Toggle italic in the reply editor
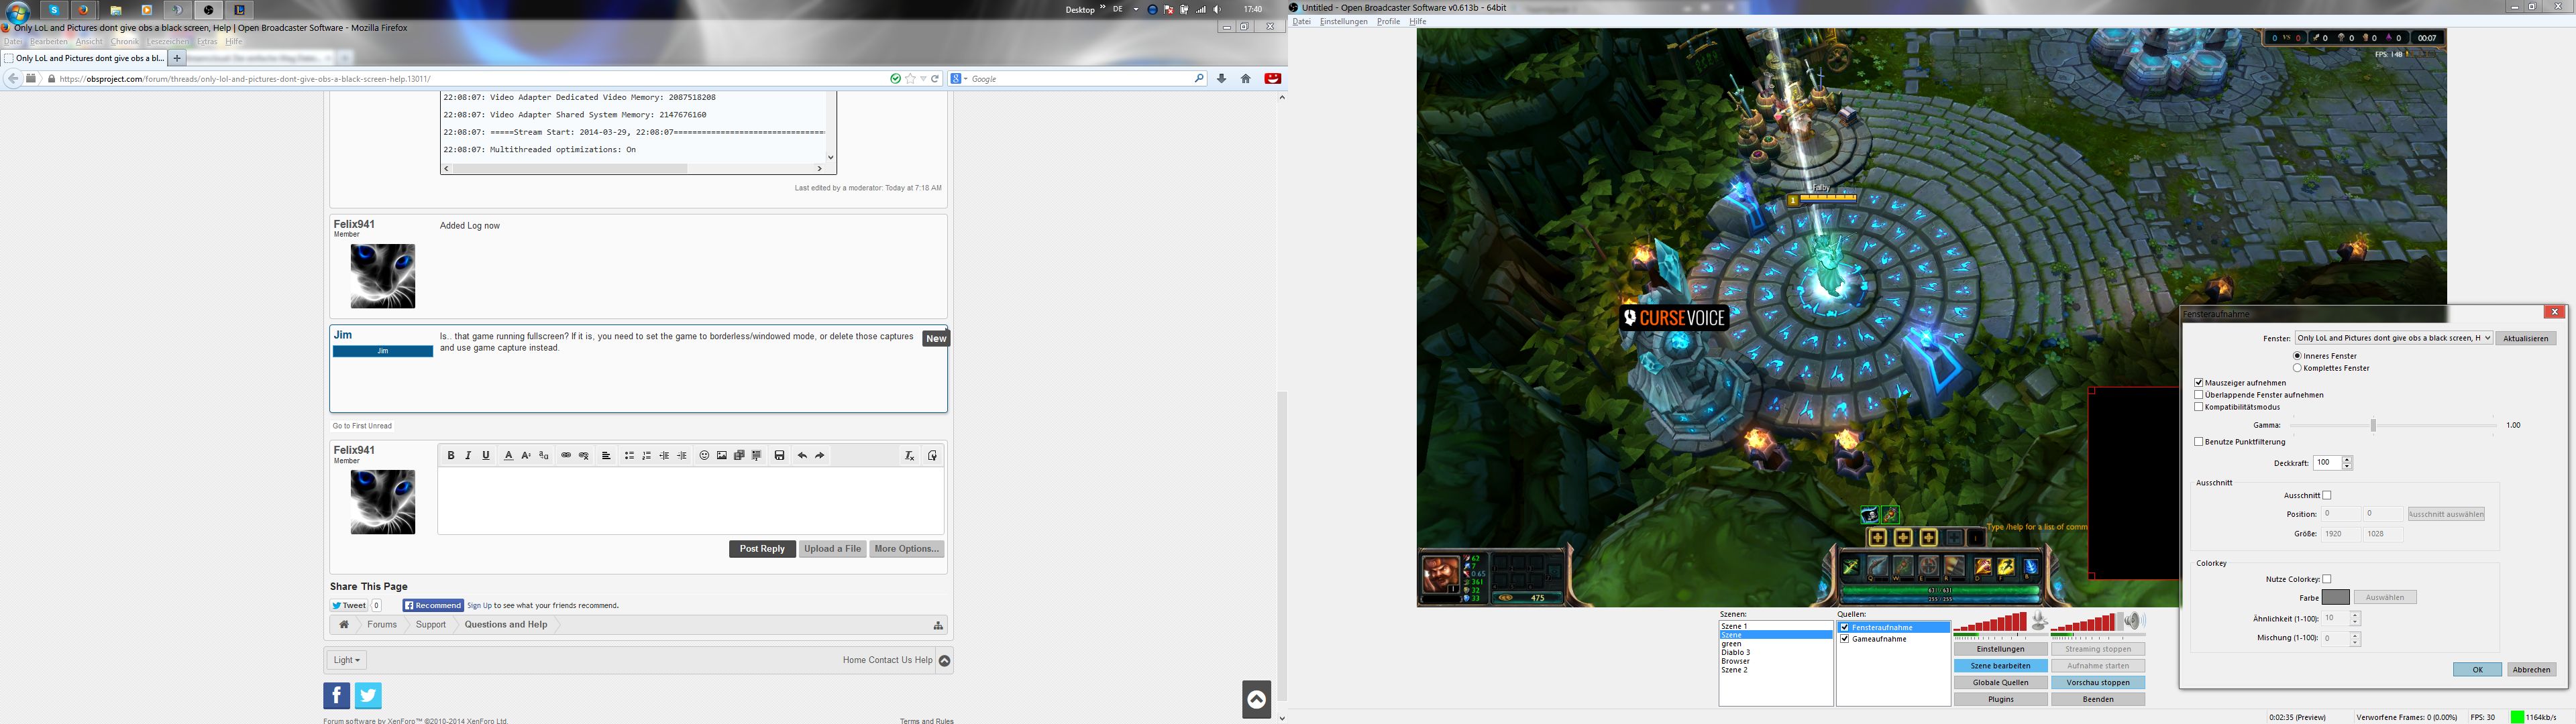Image resolution: width=2576 pixels, height=724 pixels. click(x=468, y=456)
